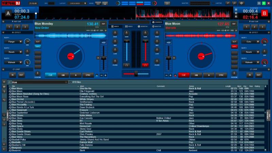Trigger hot cue 3 on deck B
This screenshot has width=272, height=153.
[x=262, y=27]
